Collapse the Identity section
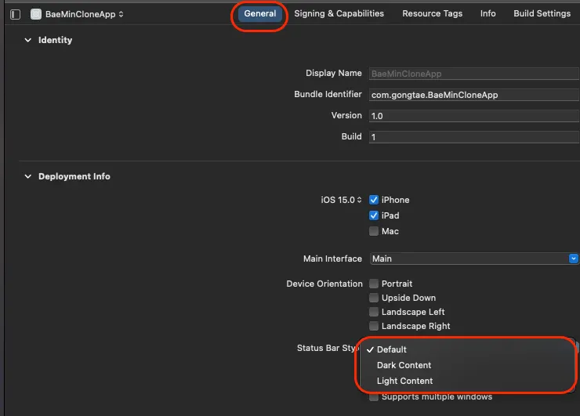 tap(28, 40)
